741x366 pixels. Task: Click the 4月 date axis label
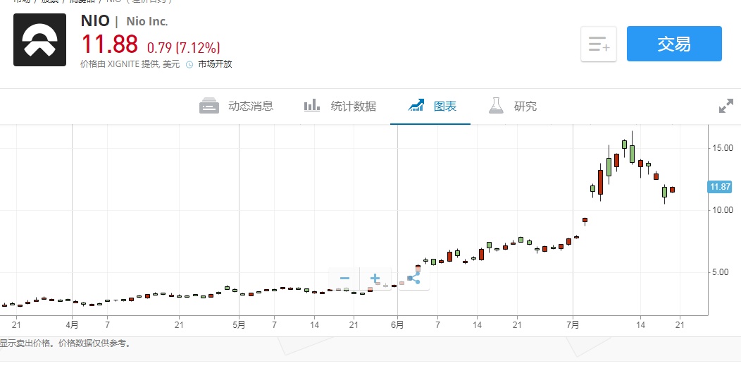coord(72,324)
